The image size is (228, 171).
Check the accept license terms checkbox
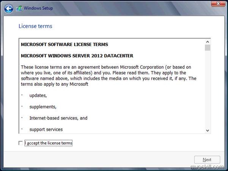[20, 143]
